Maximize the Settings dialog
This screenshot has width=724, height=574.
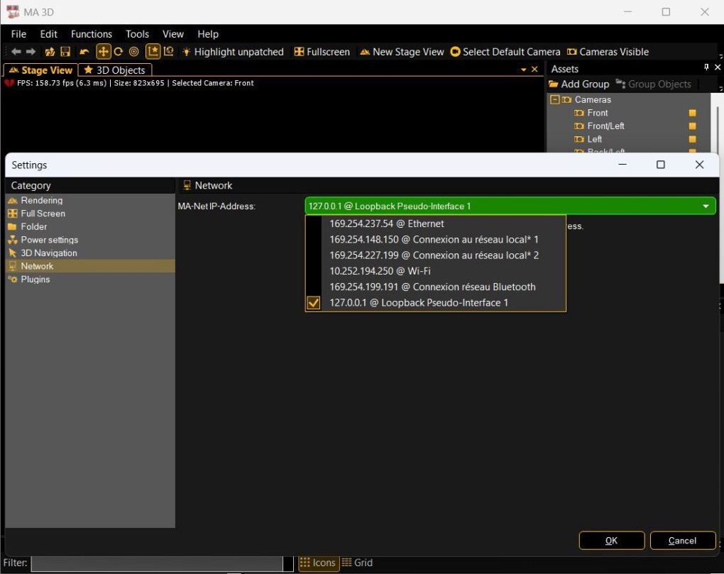coord(661,165)
